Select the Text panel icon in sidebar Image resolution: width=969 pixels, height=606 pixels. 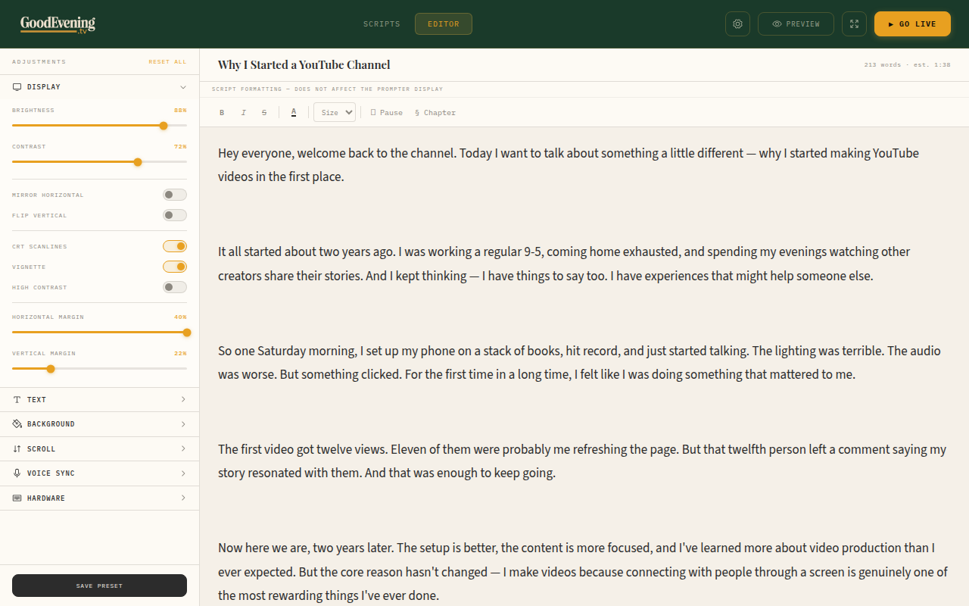pyautogui.click(x=17, y=399)
